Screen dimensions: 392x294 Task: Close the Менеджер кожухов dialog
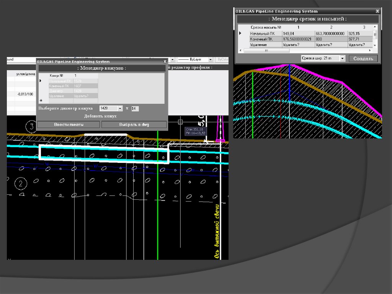tap(165, 61)
